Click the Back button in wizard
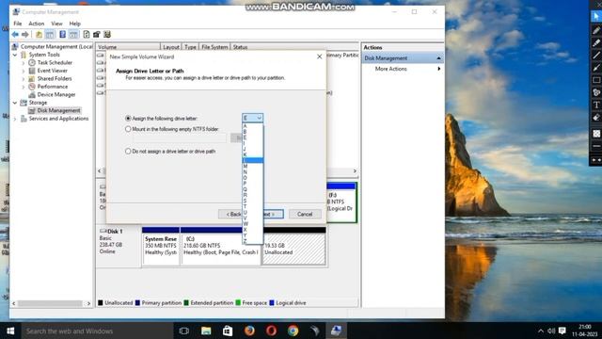This screenshot has height=339, width=602. coord(230,214)
